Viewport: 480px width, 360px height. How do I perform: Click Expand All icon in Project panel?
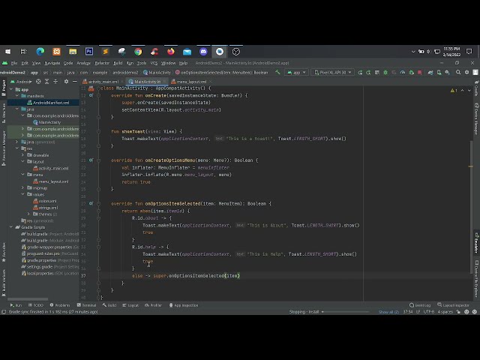coord(46,82)
